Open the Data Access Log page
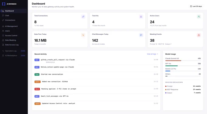This screenshot has width=207, height=114. (x=14, y=45)
